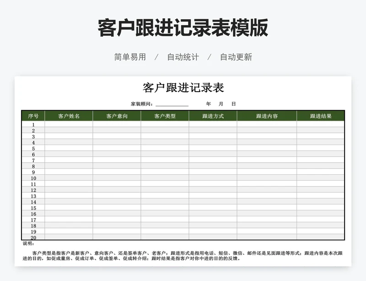Click the sheet title 客户跟进记录表
Viewport: 366px width, 281px height.
point(183,88)
